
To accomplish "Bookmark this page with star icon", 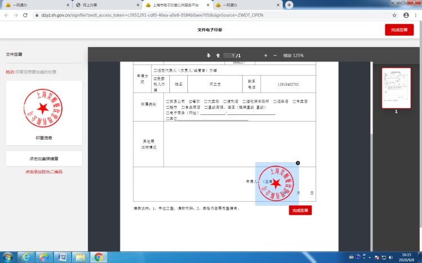I will coord(394,15).
